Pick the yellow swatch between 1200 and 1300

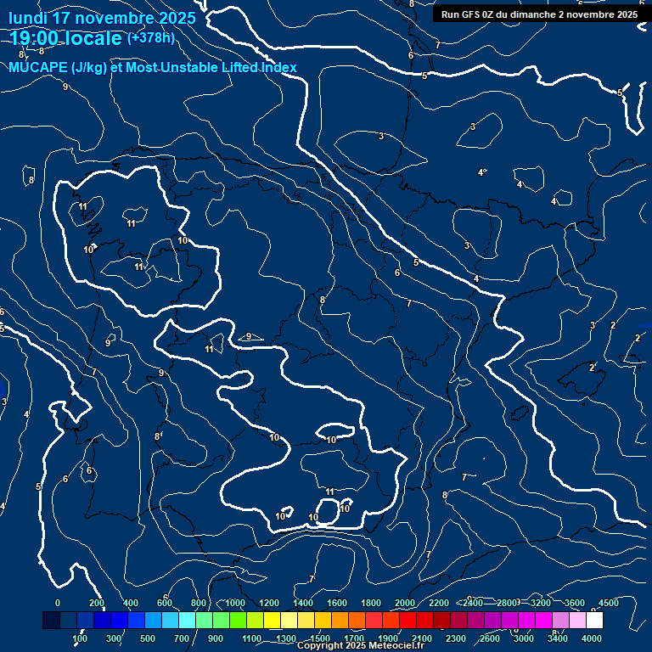[272, 620]
